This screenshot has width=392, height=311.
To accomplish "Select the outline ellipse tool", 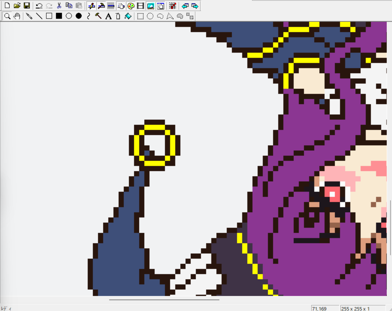I will (69, 16).
